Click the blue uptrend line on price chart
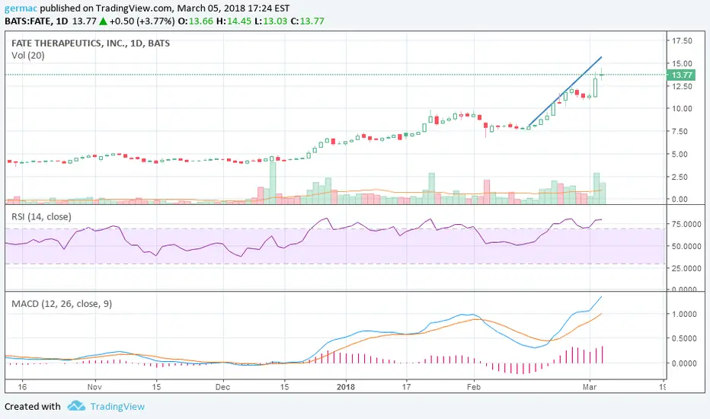Image resolution: width=710 pixels, height=419 pixels. pos(564,91)
